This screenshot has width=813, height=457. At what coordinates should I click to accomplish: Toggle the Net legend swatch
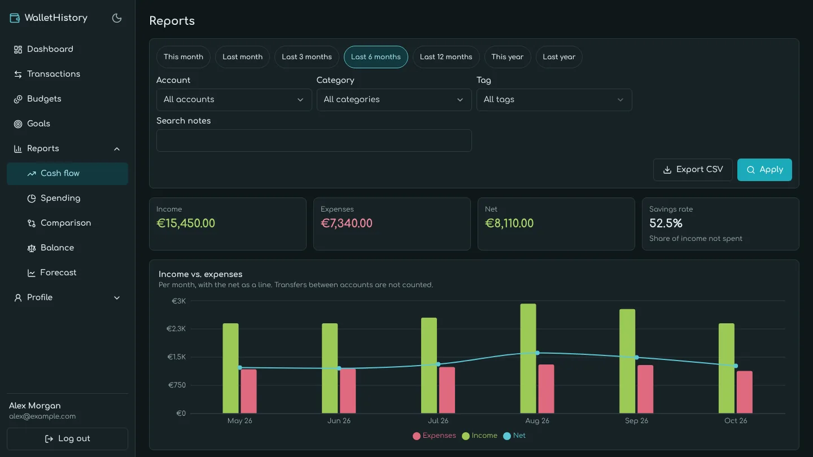click(x=506, y=436)
